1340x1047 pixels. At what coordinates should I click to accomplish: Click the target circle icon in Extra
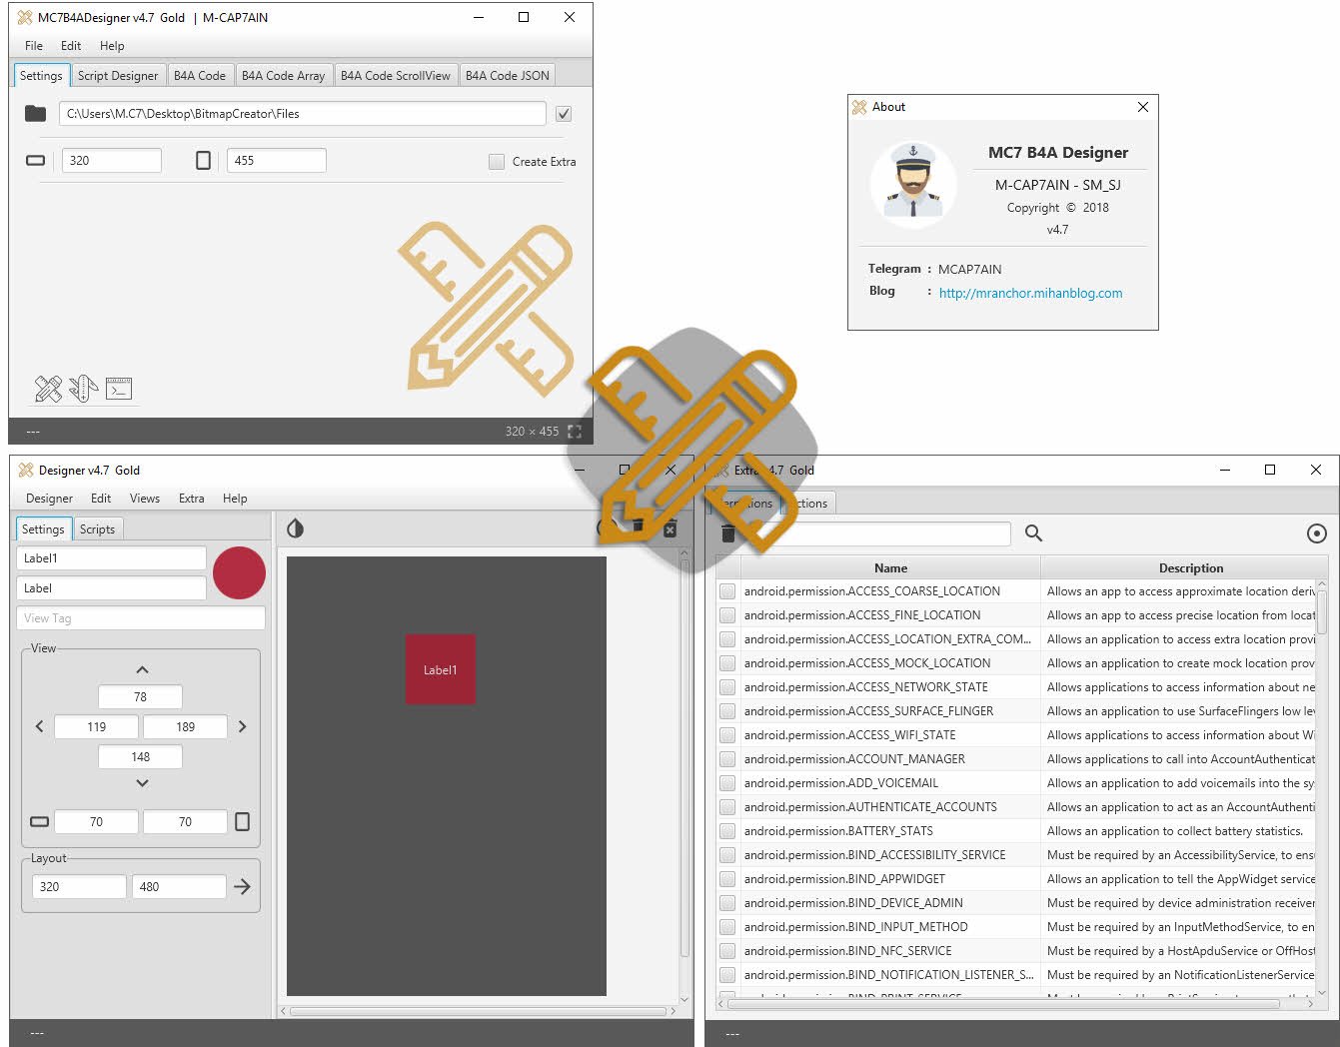1316,533
